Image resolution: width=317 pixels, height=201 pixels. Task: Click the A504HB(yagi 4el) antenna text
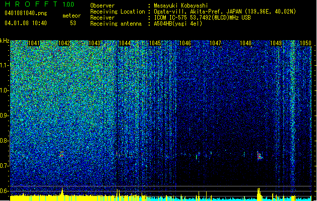coord(178,24)
